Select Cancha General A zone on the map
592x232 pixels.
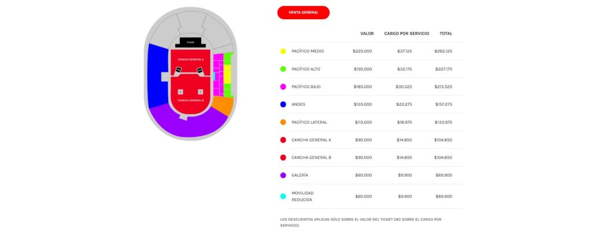(x=190, y=59)
